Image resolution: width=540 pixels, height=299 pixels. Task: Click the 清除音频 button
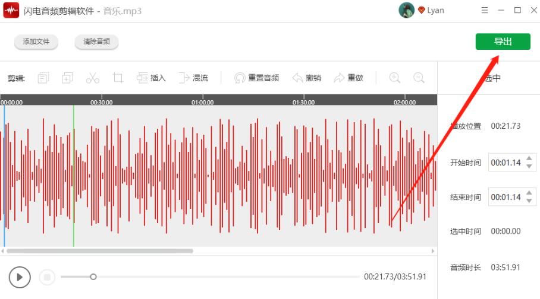click(x=96, y=42)
